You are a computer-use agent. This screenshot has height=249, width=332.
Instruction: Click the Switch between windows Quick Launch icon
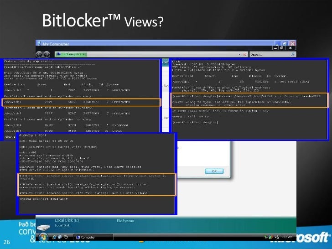[x=66, y=237]
